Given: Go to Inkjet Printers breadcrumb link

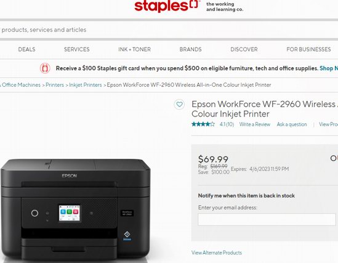Looking at the screenshot, I should coord(86,85).
